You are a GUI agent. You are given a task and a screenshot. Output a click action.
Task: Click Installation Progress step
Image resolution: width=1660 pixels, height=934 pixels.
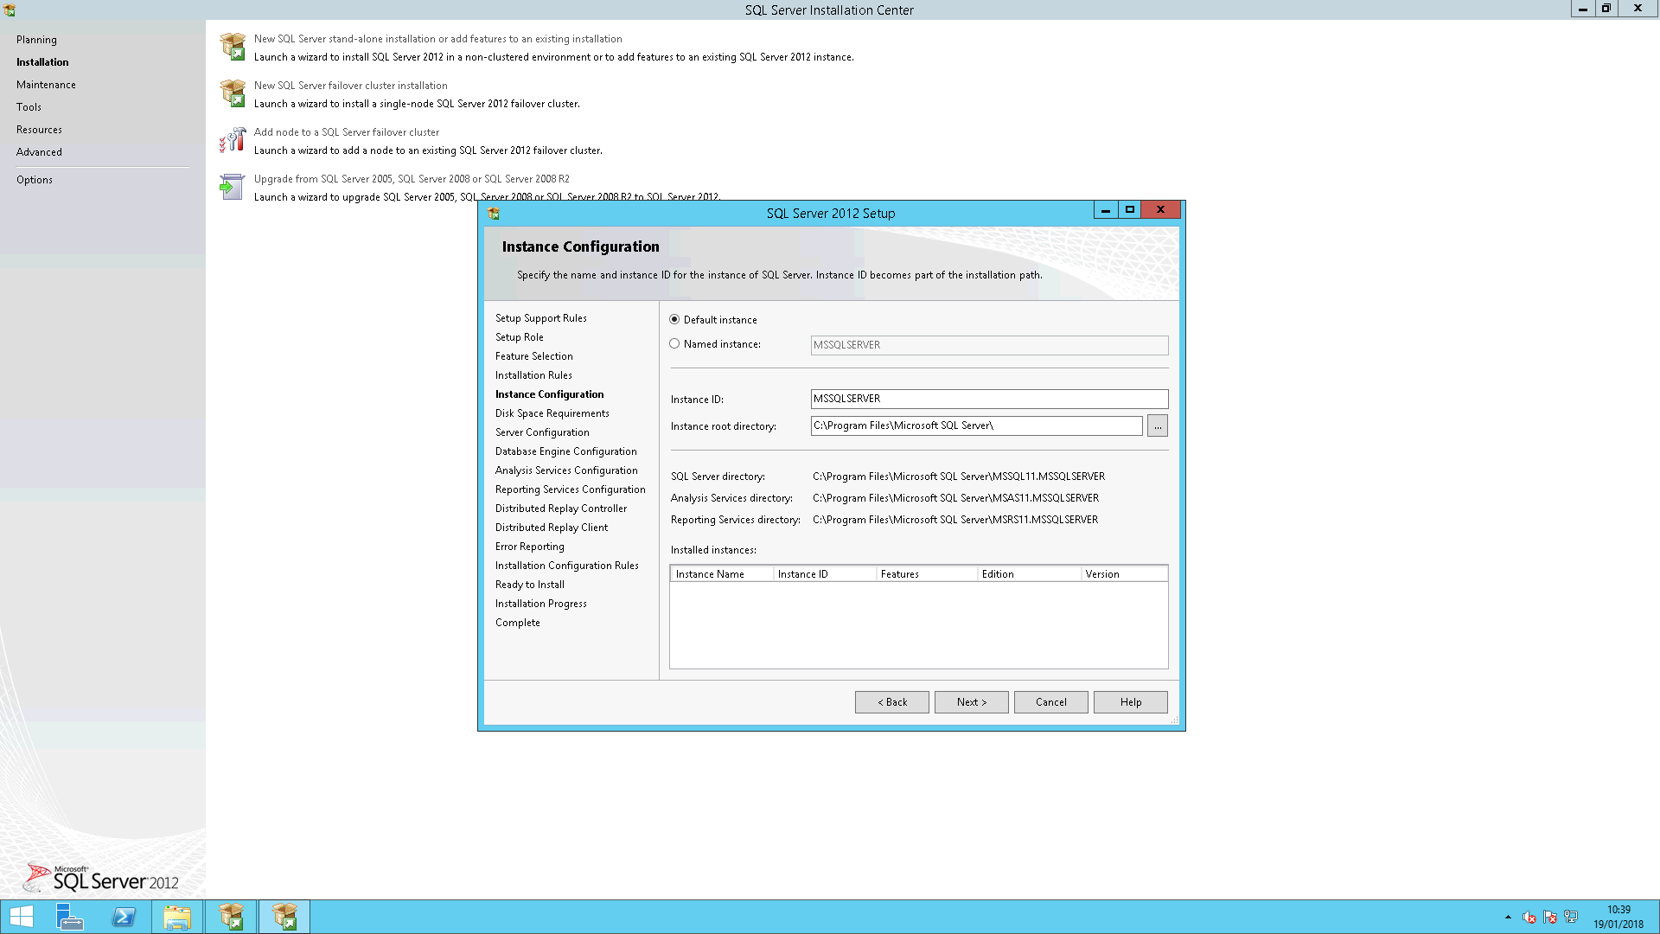[x=541, y=604]
